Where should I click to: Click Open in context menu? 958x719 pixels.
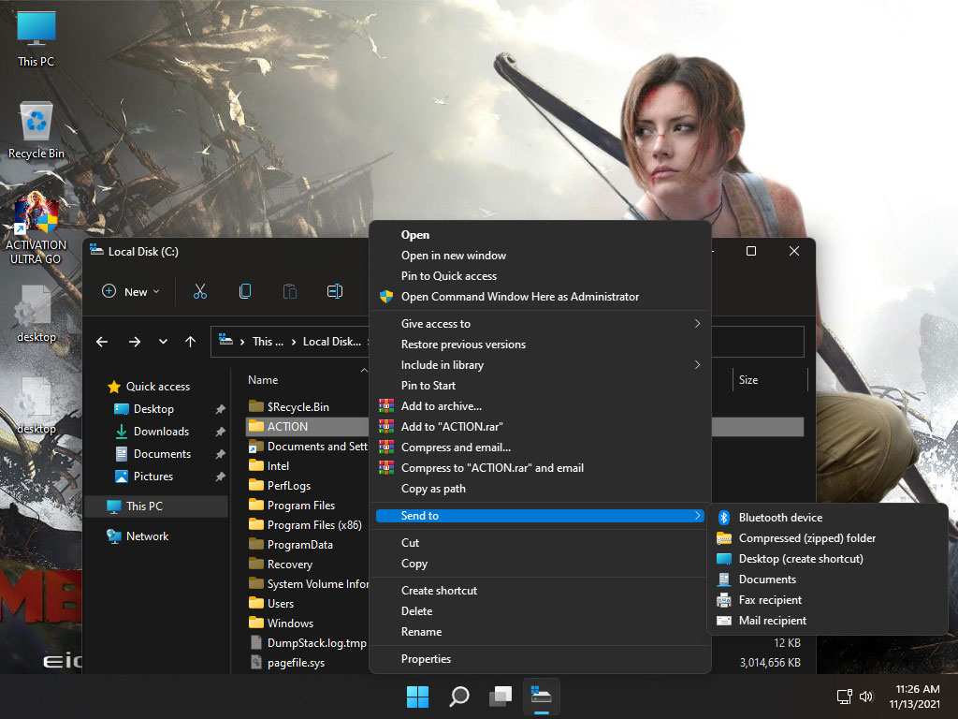(x=540, y=235)
